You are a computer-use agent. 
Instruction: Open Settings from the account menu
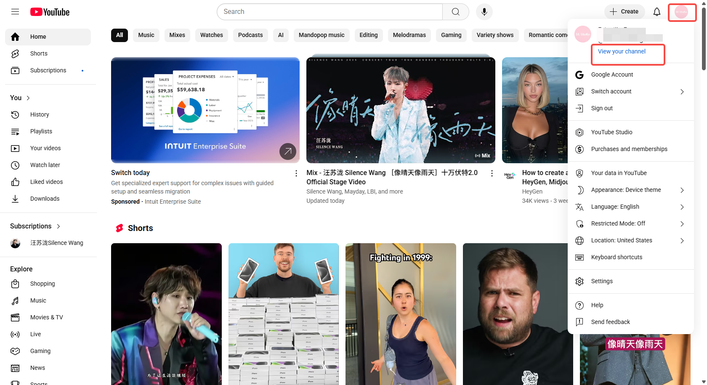coord(631,281)
